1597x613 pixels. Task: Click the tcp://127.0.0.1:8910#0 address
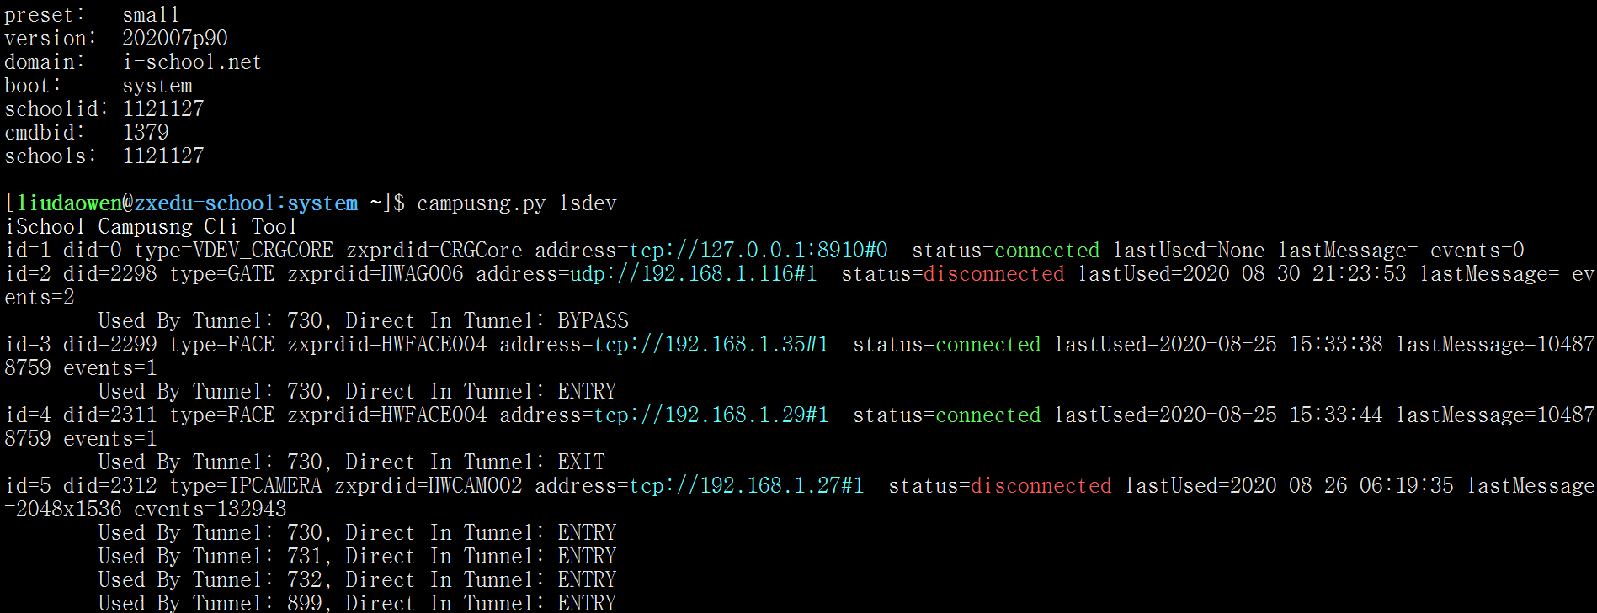click(759, 251)
